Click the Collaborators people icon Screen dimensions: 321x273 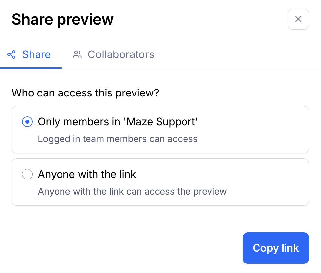pyautogui.click(x=77, y=54)
